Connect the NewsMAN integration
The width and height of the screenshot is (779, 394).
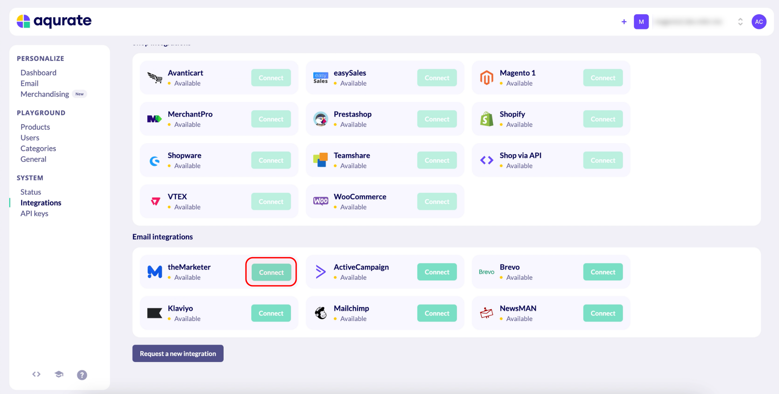(x=603, y=313)
